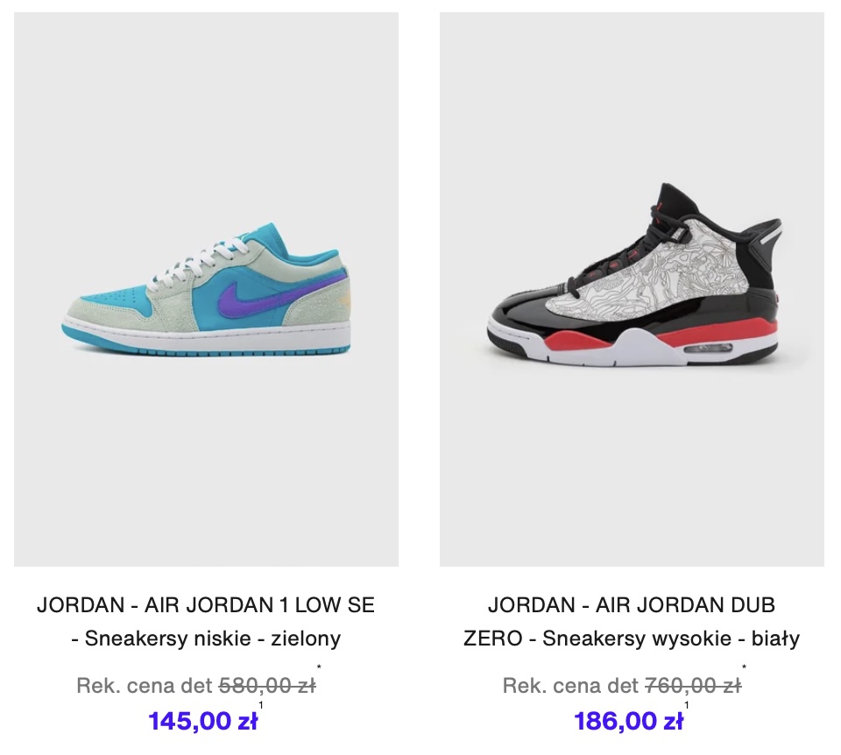Screen dimensions: 841x755
Task: Click the teal Air Jordan 1 Low sneaker
Action: point(207,290)
